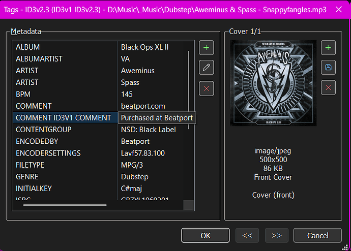The image size is (351, 251).
Task: Click the 86 KB cover size text
Action: pyautogui.click(x=273, y=168)
